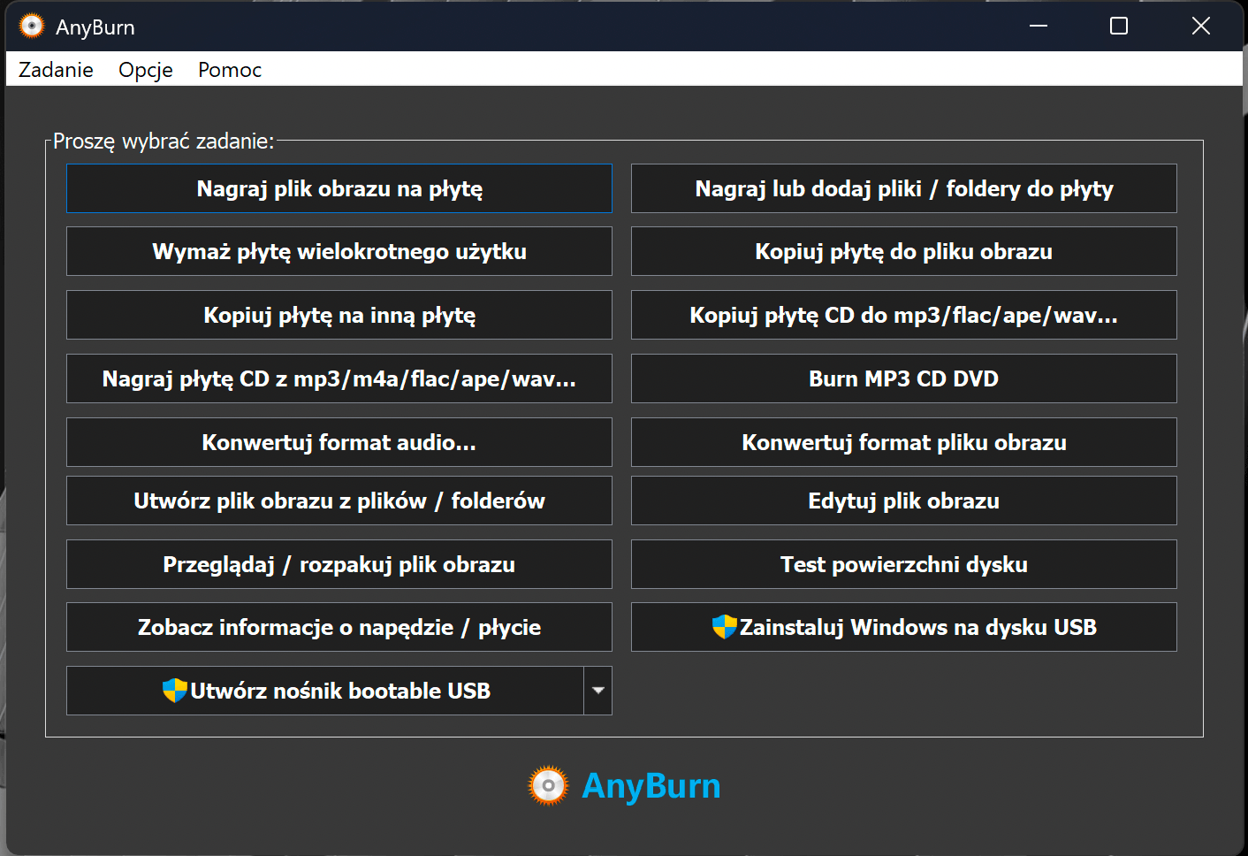The width and height of the screenshot is (1248, 856).
Task: Open the Zadanie menu
Action: pos(56,70)
